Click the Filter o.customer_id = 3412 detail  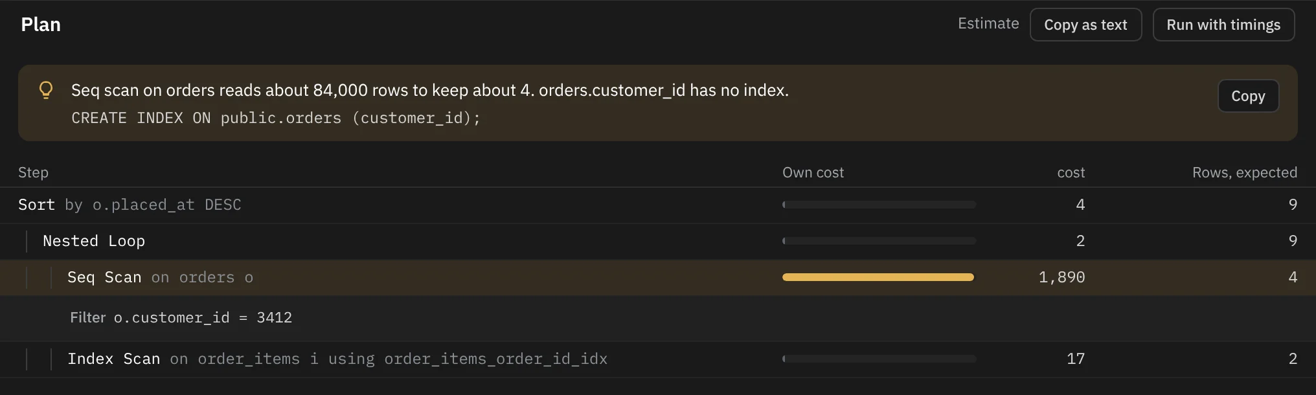(x=181, y=317)
